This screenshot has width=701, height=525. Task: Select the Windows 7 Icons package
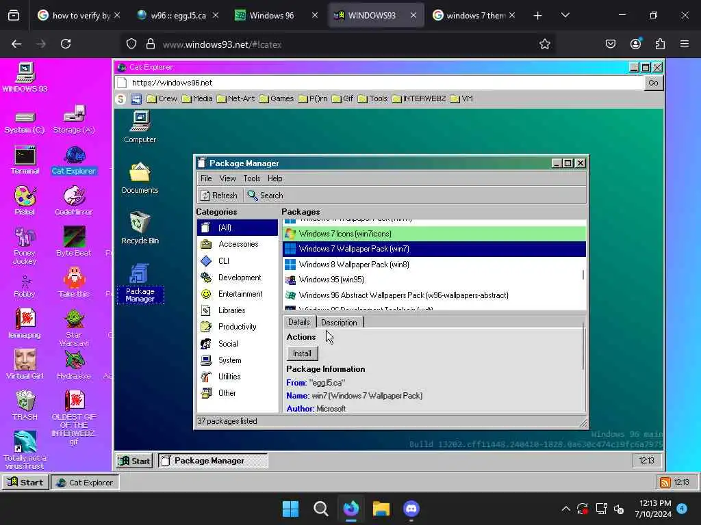434,234
